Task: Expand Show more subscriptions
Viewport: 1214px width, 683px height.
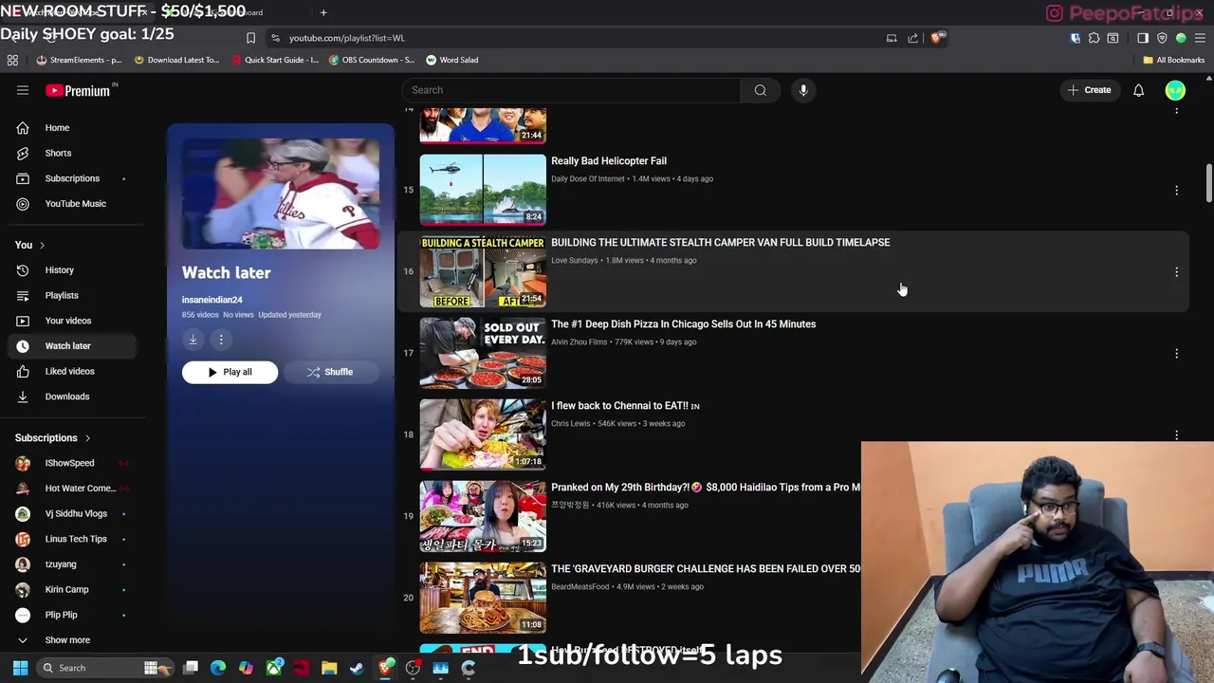Action: [x=68, y=640]
